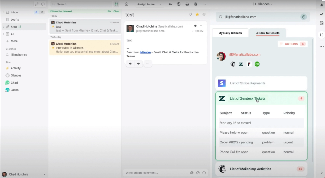Click the Pin filter link
The width and height of the screenshot is (325, 178).
(109, 11)
